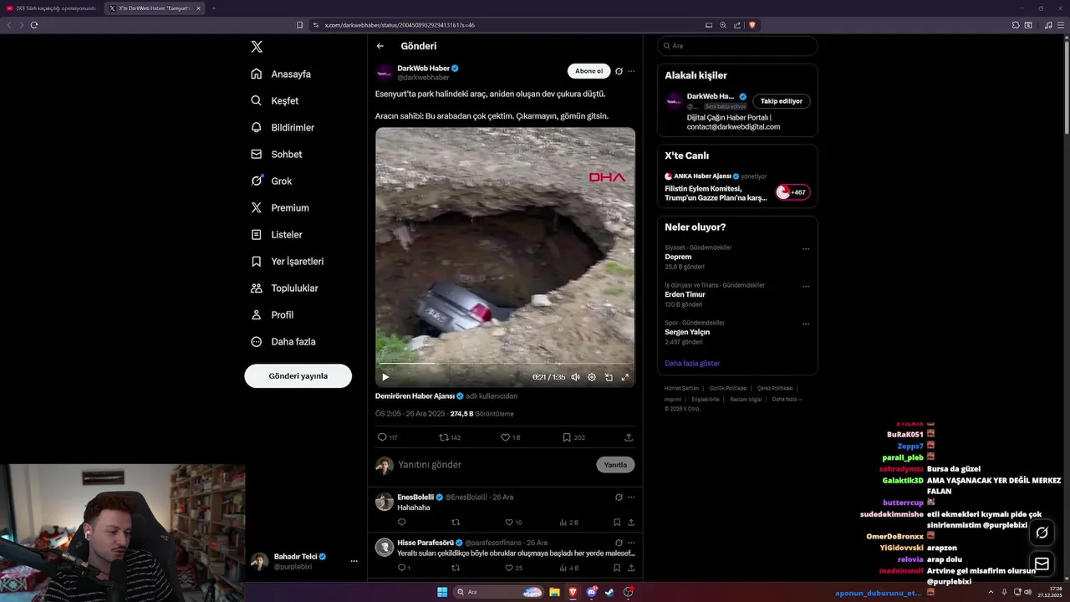Open the three-dot menu on the main post
Image resolution: width=1070 pixels, height=602 pixels.
click(631, 71)
